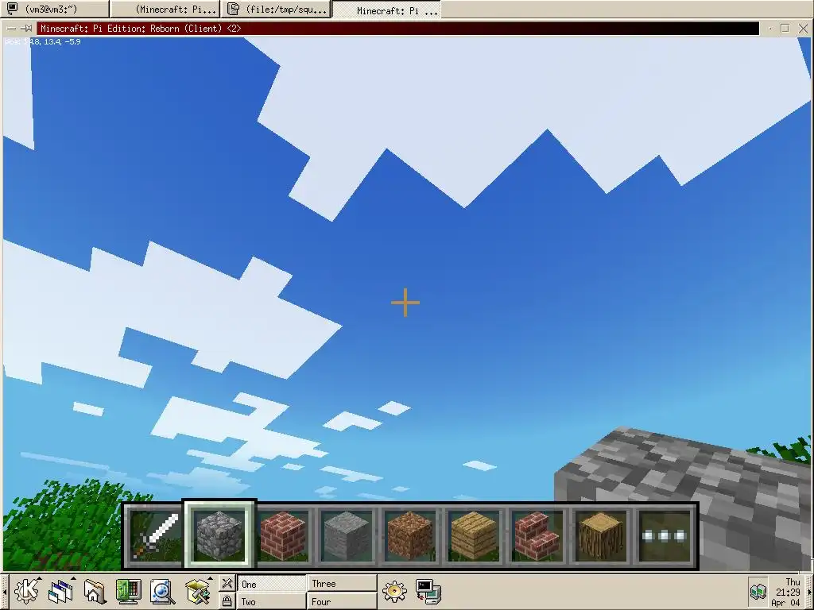Select the brick block hotbar slot

(282, 535)
